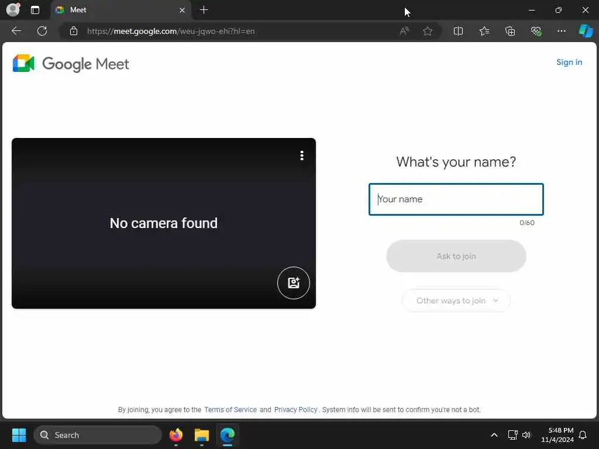The image size is (599, 449).
Task: Click the Sign in link
Action: (569, 62)
